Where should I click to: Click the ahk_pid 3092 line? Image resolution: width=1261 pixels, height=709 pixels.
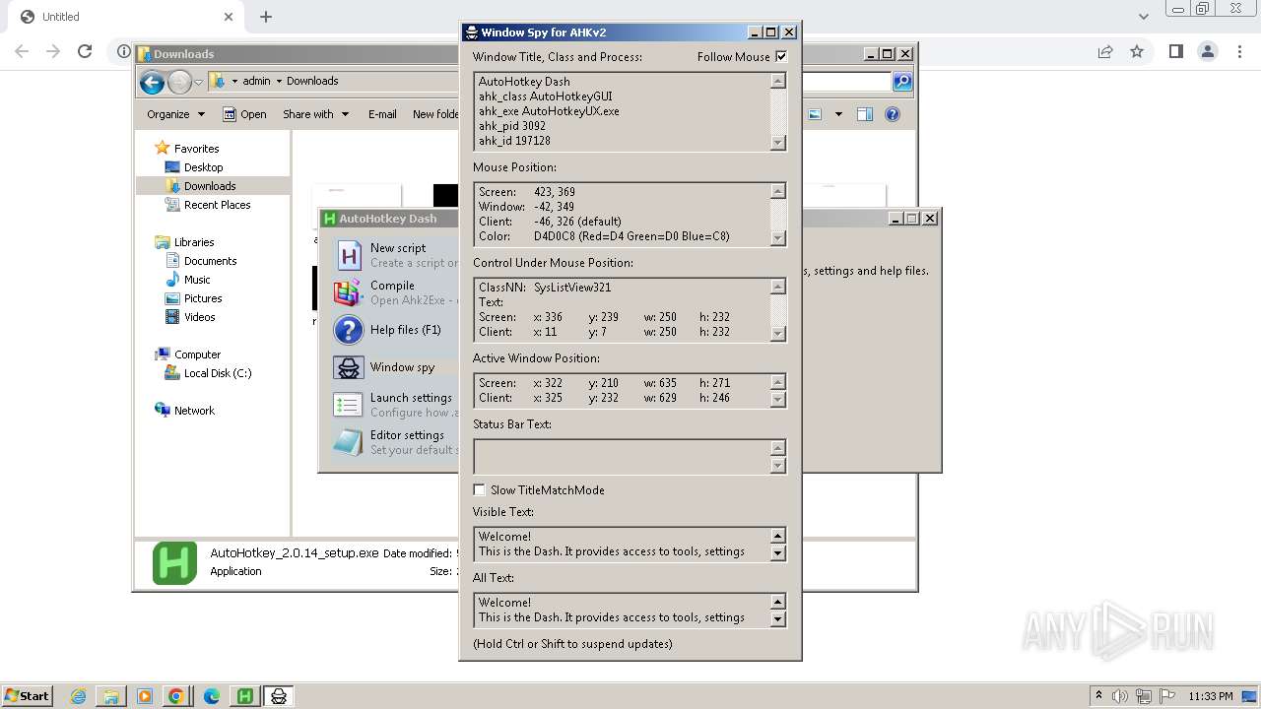click(512, 126)
